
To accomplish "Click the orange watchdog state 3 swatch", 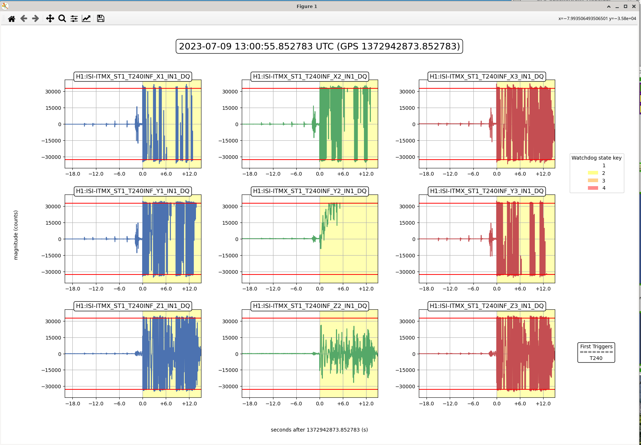I will (593, 181).
